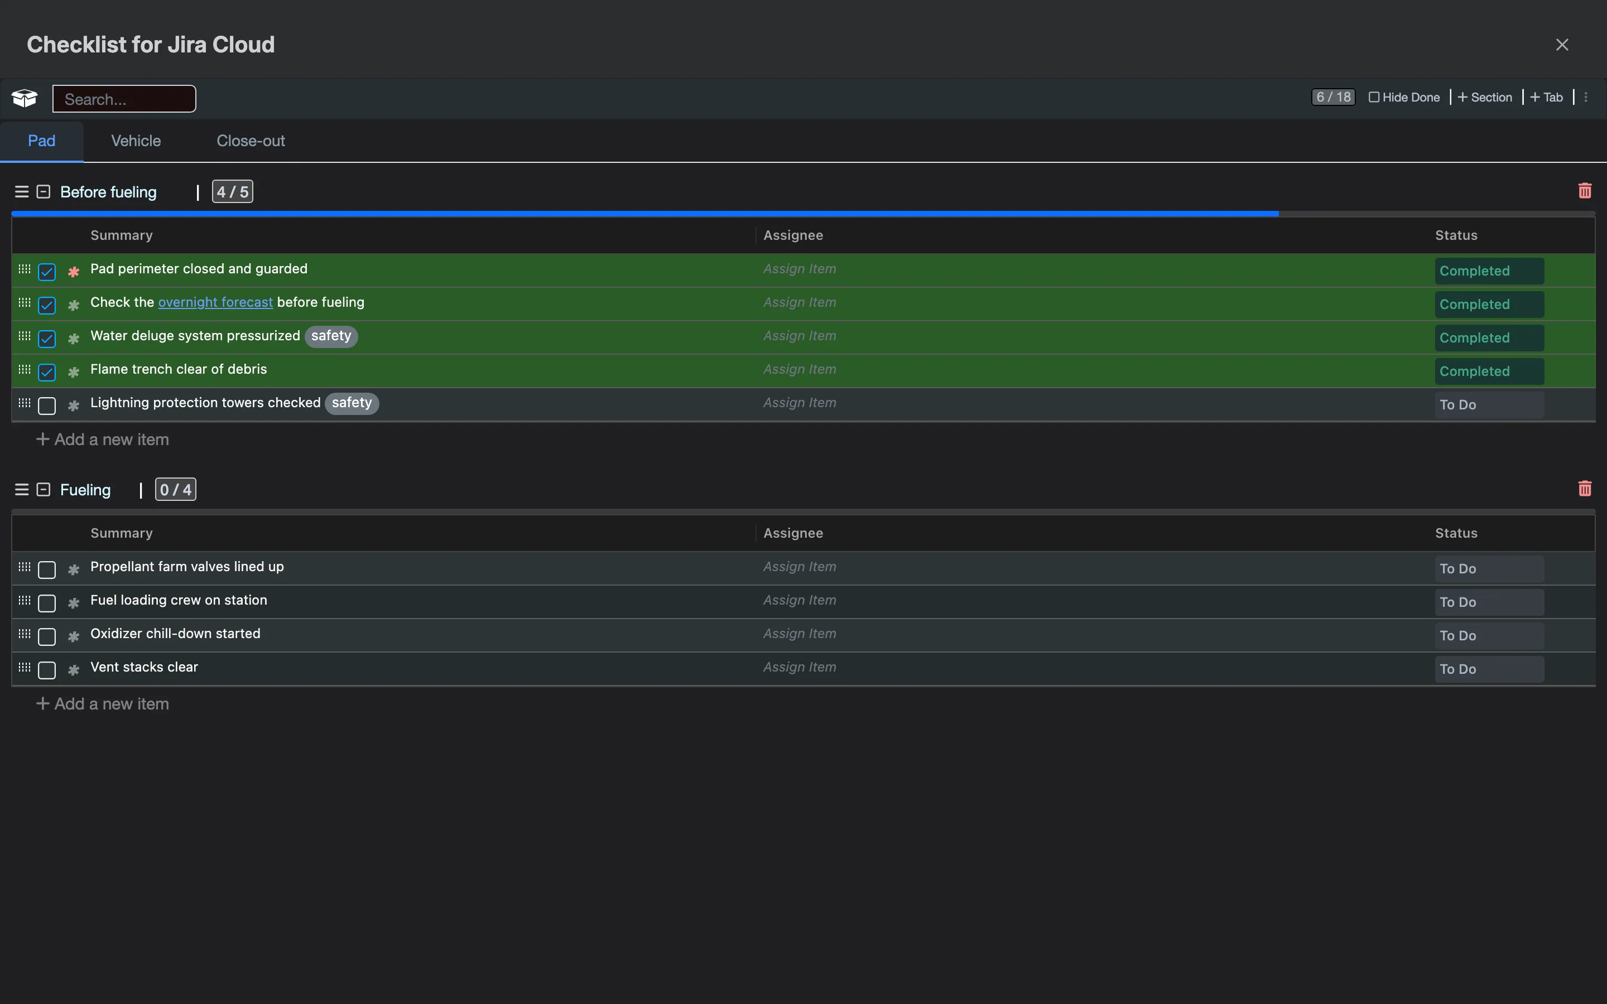Click the Before fueling progress bar
The image size is (1607, 1004).
[803, 214]
